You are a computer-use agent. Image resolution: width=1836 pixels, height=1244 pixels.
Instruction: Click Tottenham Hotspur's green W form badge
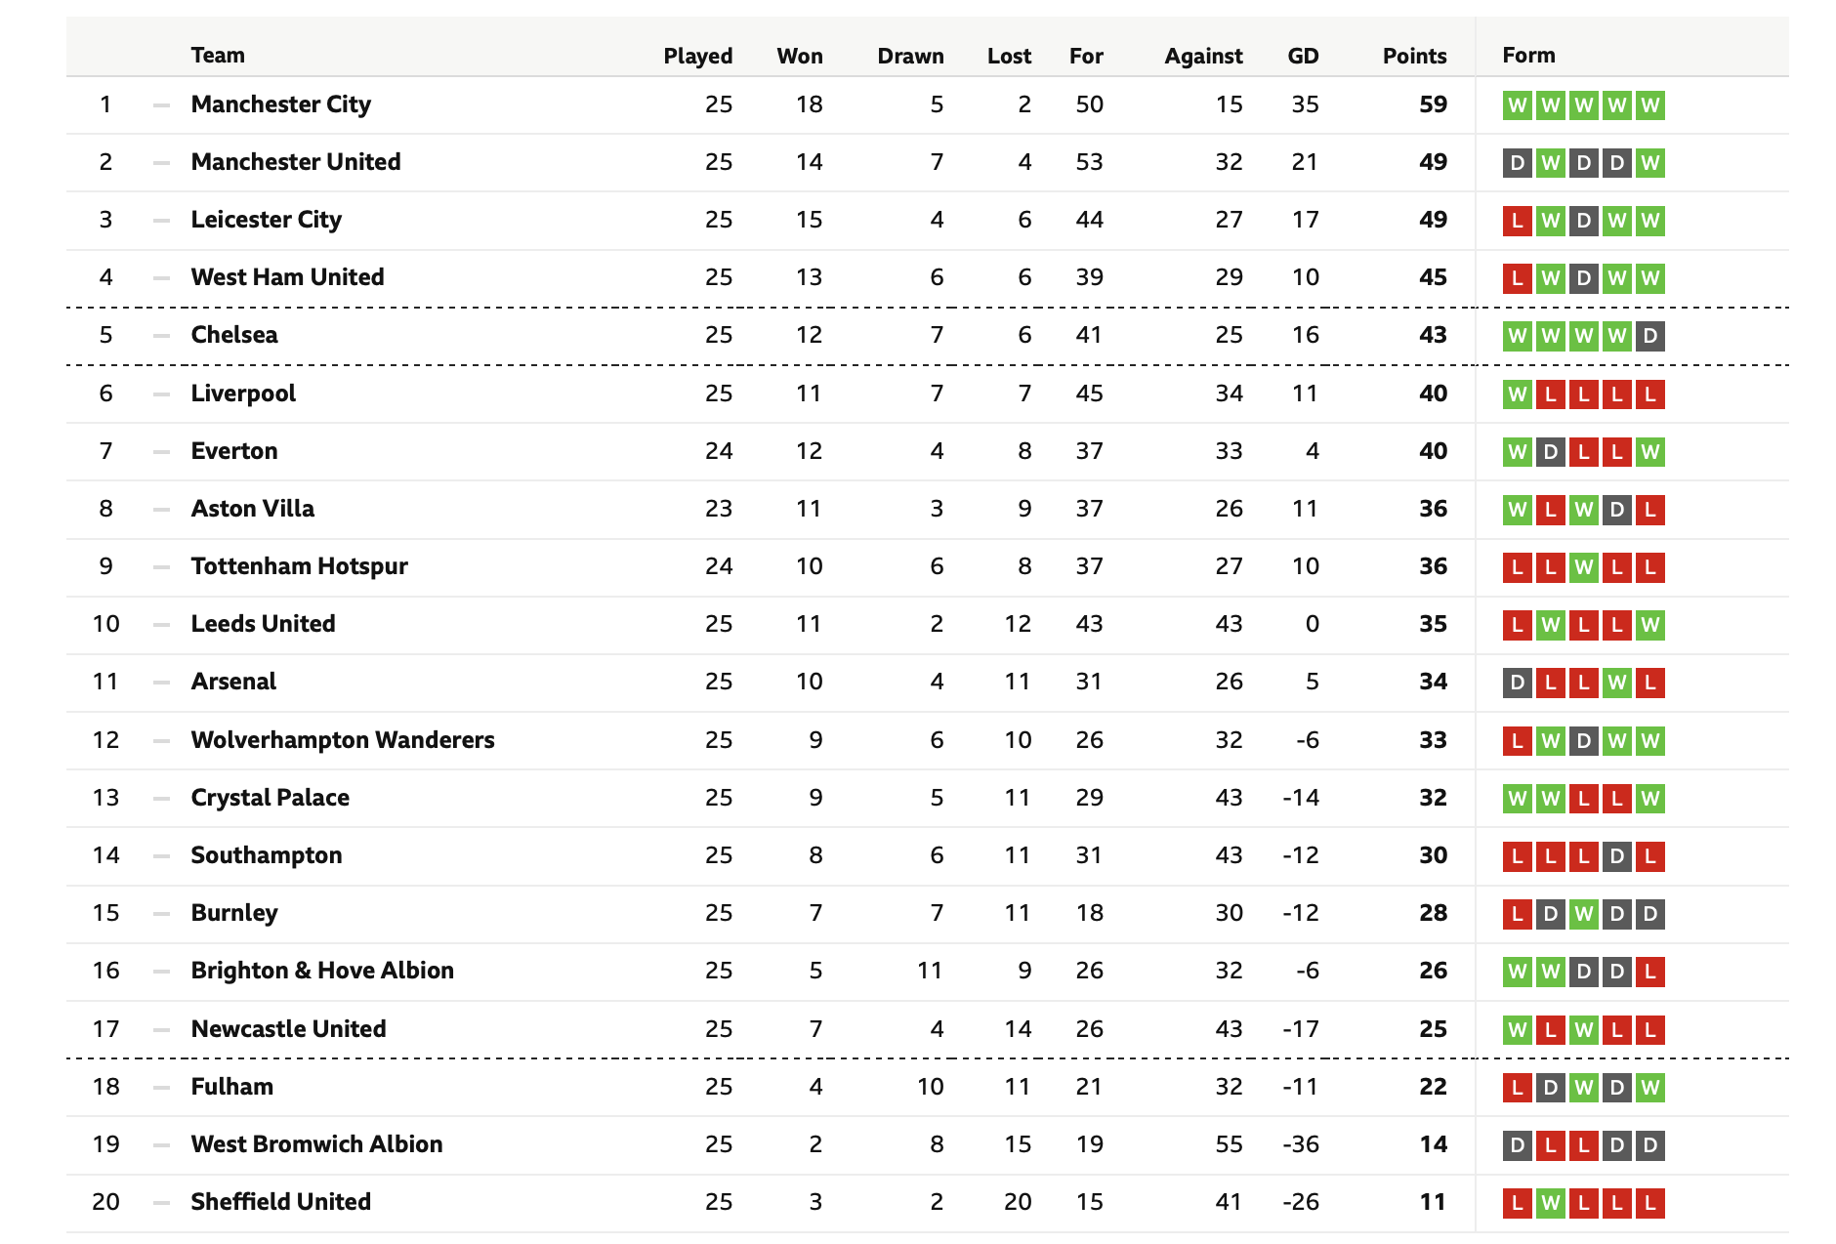[1584, 567]
